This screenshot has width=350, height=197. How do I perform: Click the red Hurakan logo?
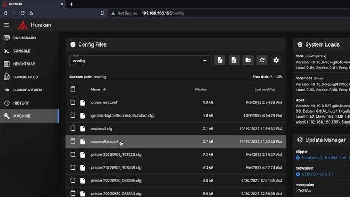pos(22,25)
